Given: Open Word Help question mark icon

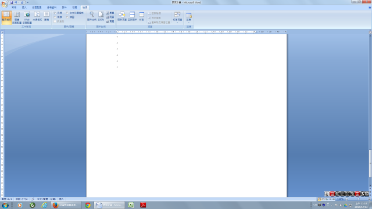Looking at the screenshot, I should tap(370, 8).
